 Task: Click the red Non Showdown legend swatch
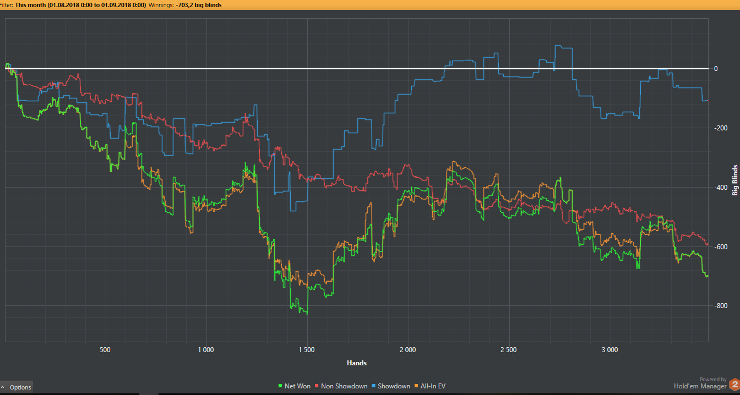[x=317, y=386]
